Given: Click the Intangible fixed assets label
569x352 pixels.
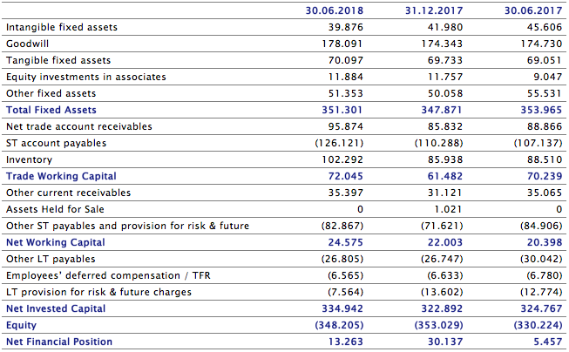Looking at the screenshot, I should point(62,27).
